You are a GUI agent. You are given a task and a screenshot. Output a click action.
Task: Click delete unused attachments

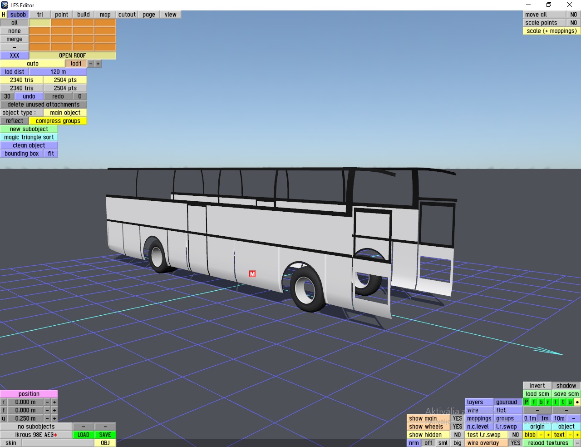click(x=44, y=104)
